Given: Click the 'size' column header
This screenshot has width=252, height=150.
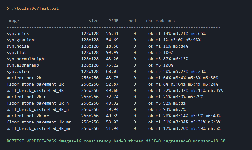Looking at the screenshot, I should pyautogui.click(x=94, y=21).
